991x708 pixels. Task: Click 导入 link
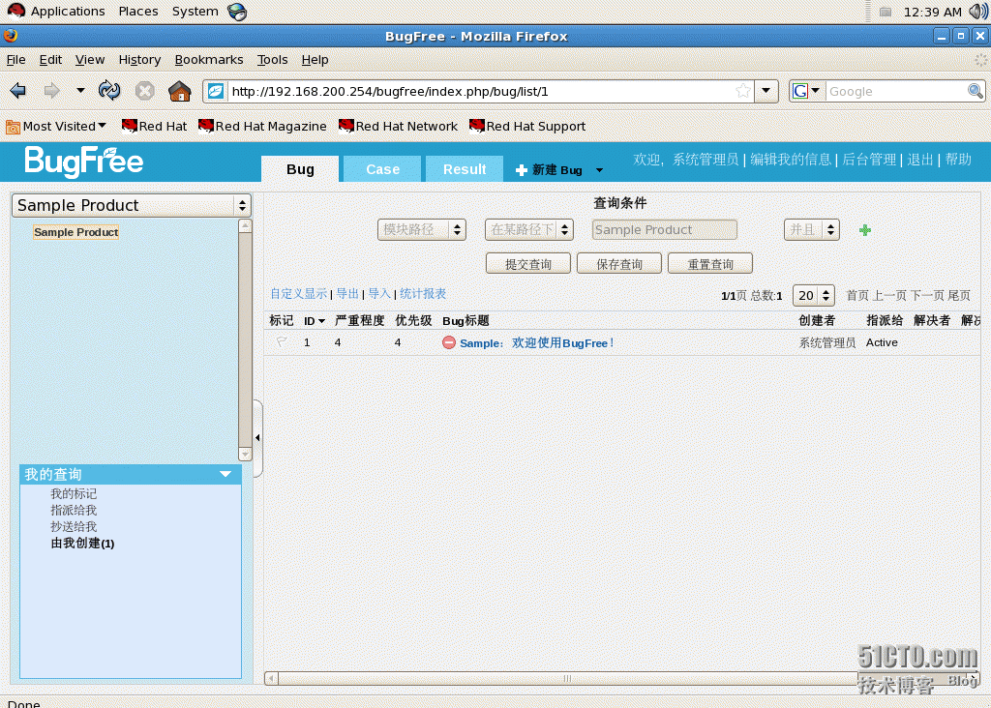point(379,294)
